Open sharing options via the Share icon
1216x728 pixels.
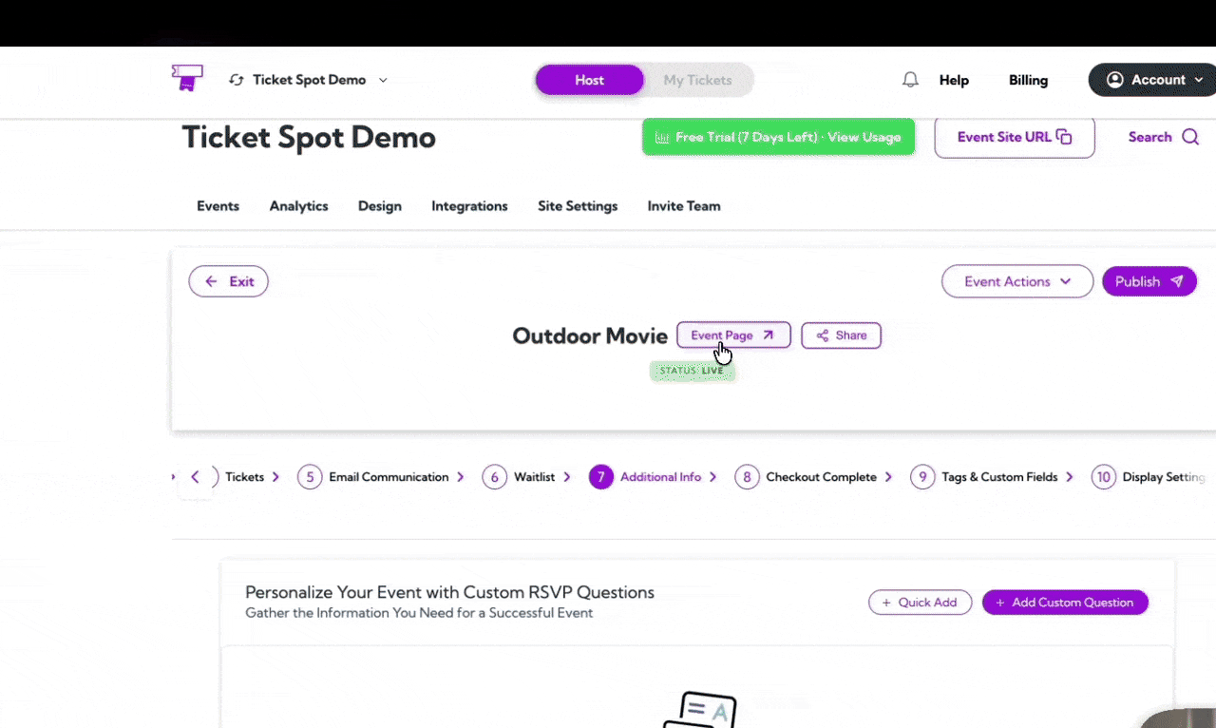(x=821, y=335)
